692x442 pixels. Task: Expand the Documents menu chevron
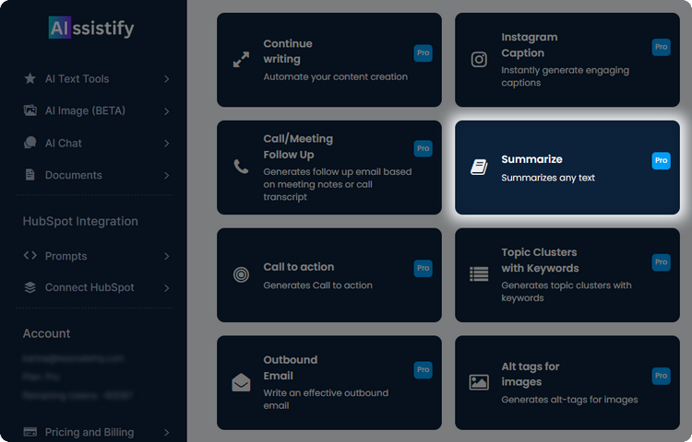coord(166,175)
